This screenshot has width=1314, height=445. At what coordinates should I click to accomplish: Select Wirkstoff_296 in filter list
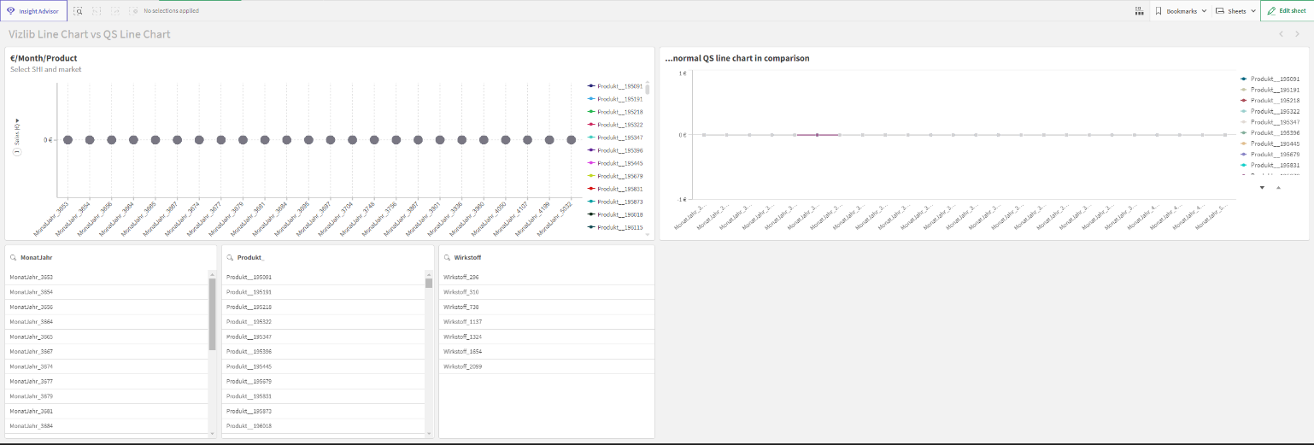click(547, 278)
